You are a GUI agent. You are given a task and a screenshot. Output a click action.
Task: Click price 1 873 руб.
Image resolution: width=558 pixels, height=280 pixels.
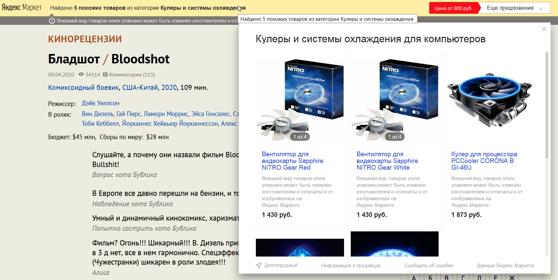click(466, 215)
